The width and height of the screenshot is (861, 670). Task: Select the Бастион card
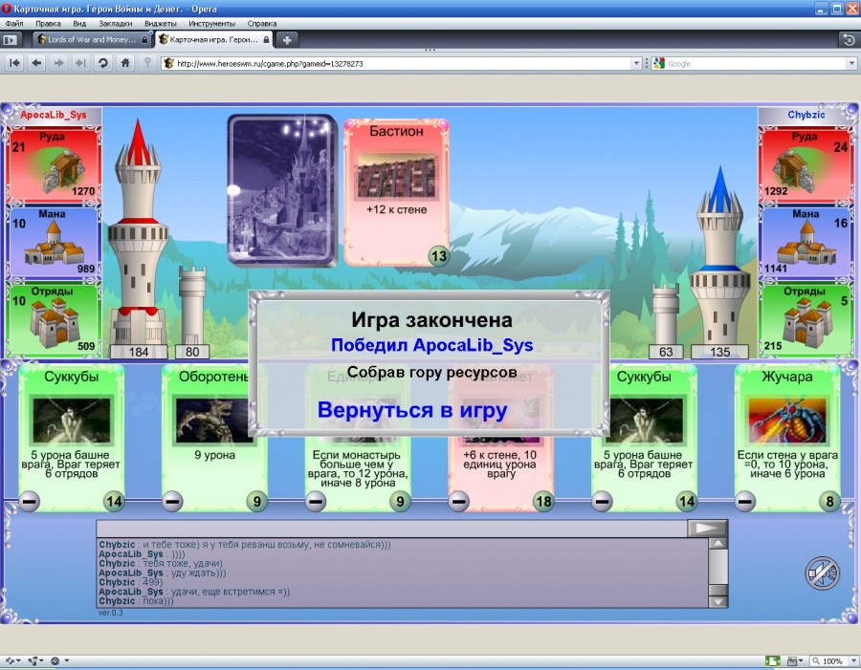point(396,192)
